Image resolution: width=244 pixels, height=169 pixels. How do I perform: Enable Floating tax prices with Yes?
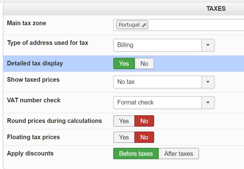pyautogui.click(x=124, y=137)
